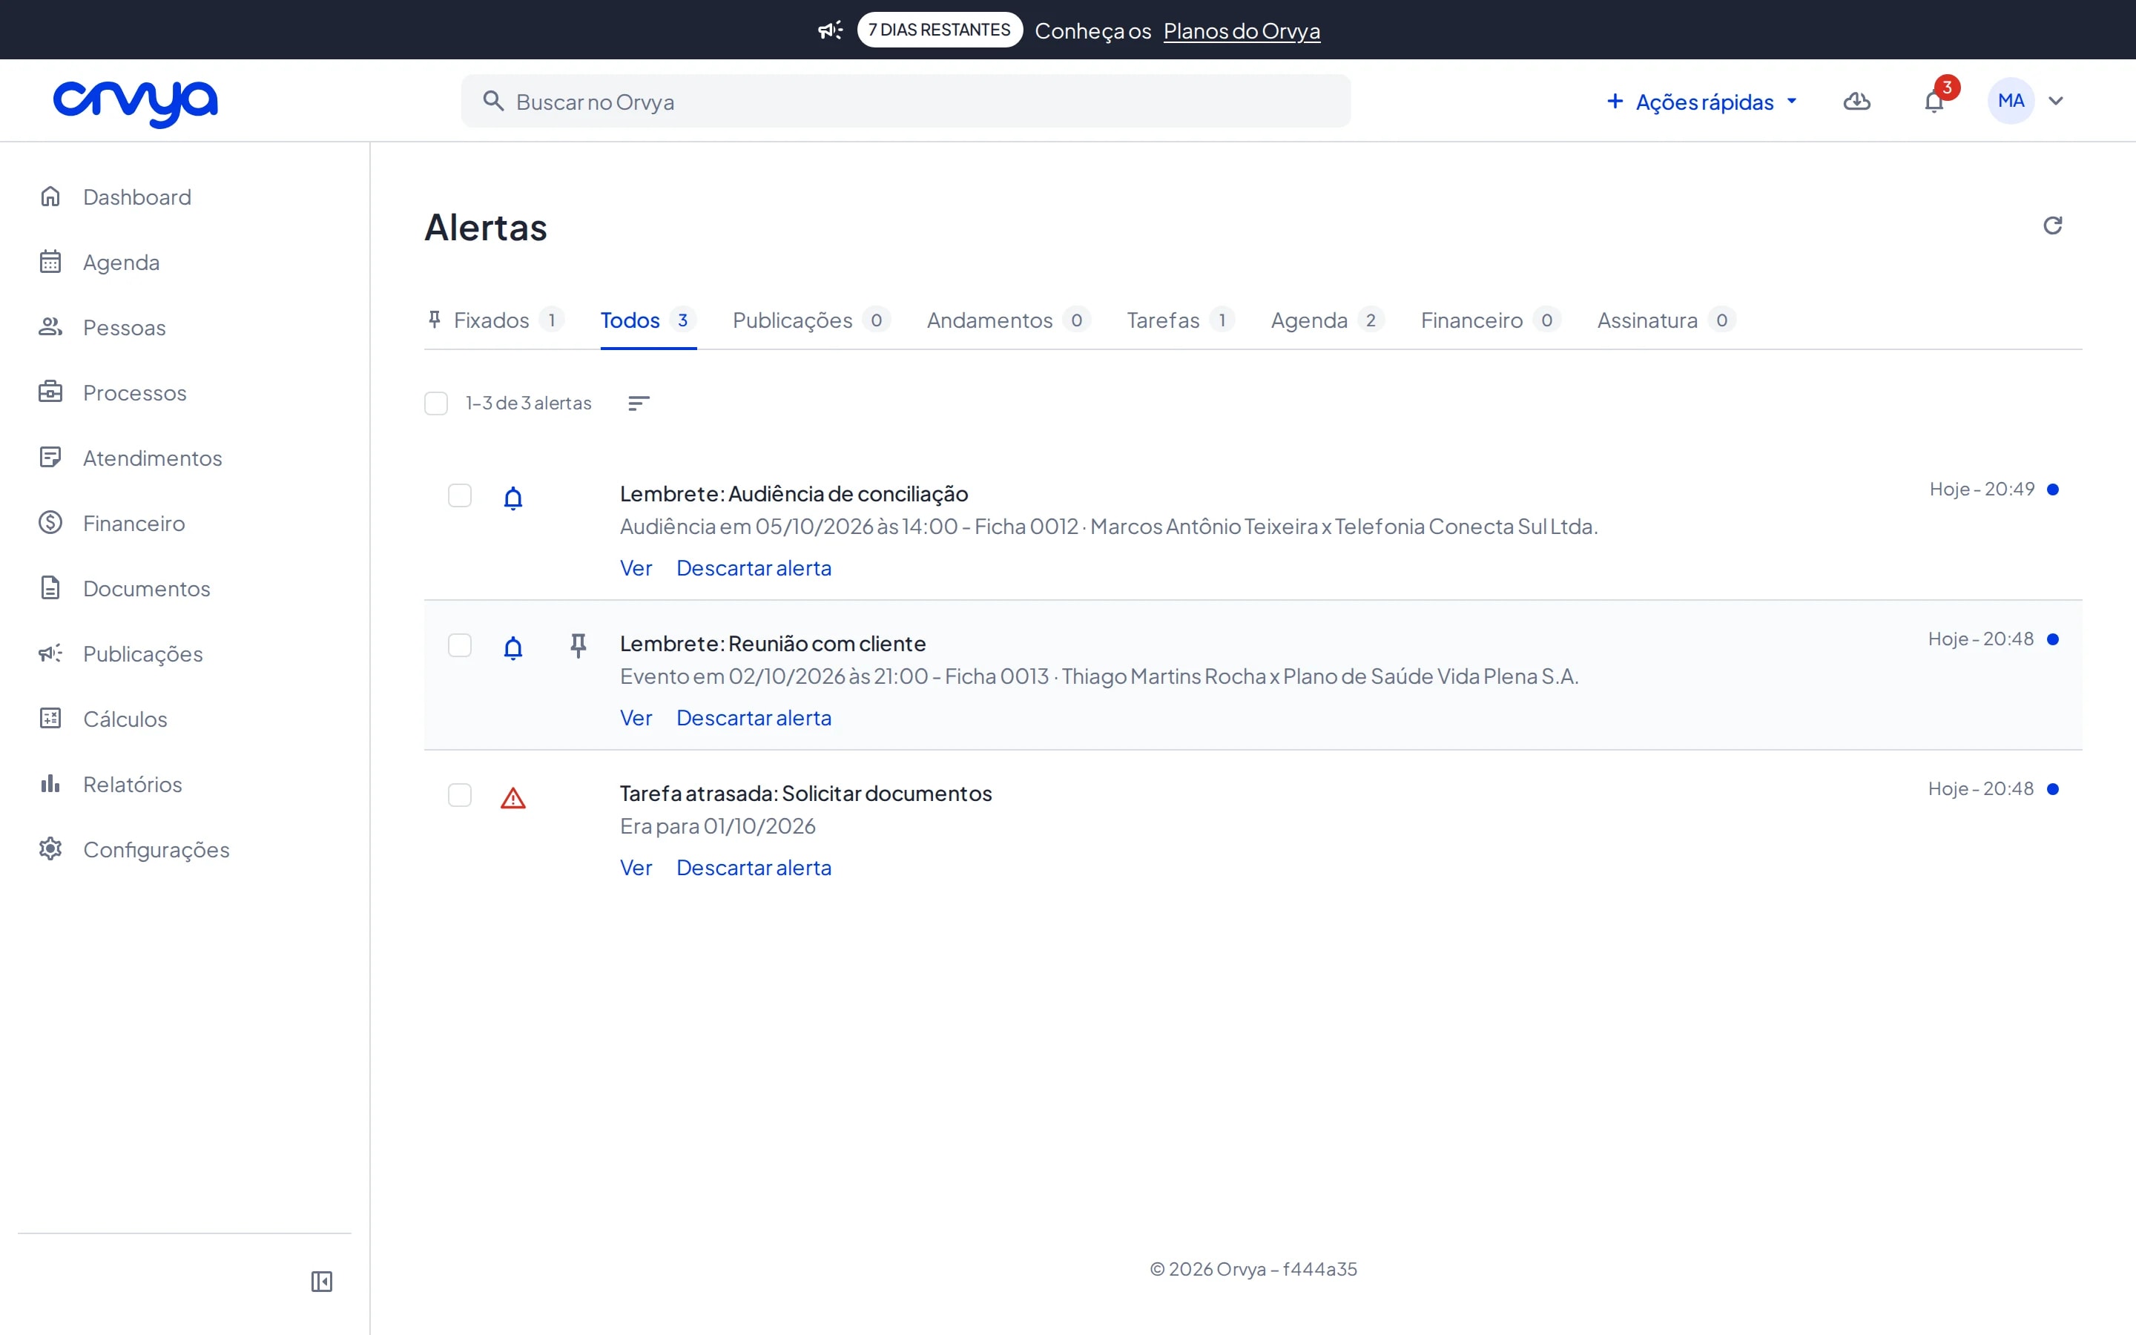The height and width of the screenshot is (1335, 2136).
Task: Click the cloud download icon in header
Action: [1856, 102]
